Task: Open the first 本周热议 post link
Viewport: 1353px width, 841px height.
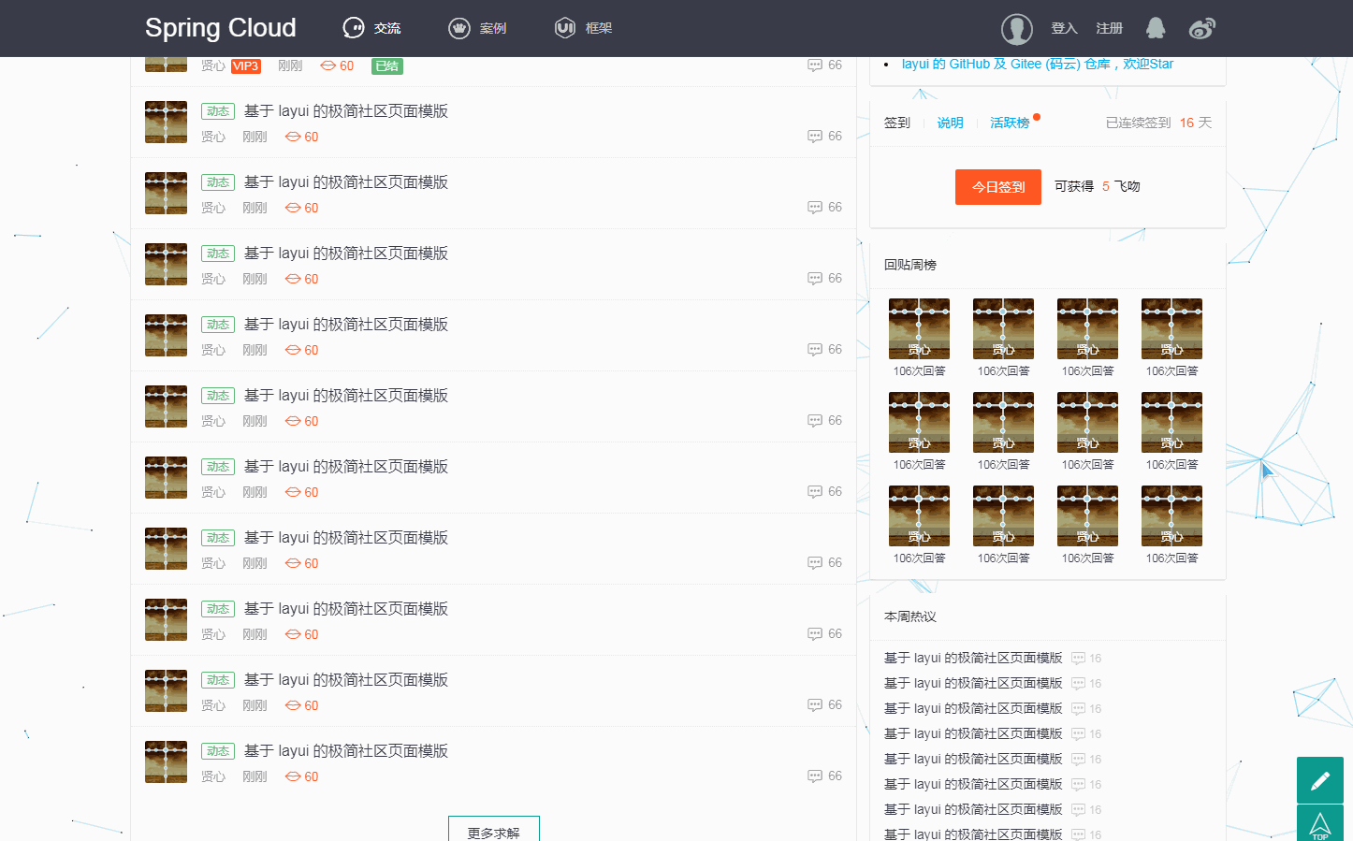Action: pyautogui.click(x=973, y=659)
